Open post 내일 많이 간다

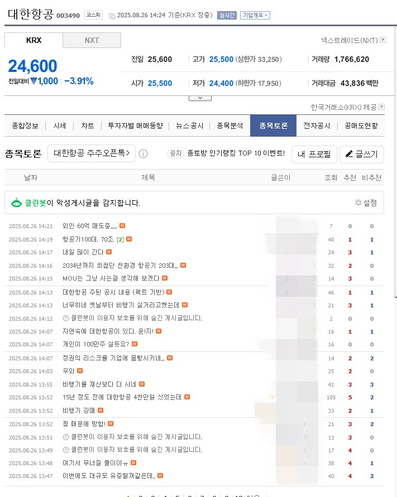[83, 252]
